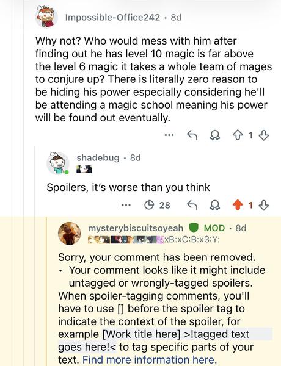Click mysterybiscuitsoyeah's avatar image
The width and height of the screenshot is (281, 366).
pos(70,234)
